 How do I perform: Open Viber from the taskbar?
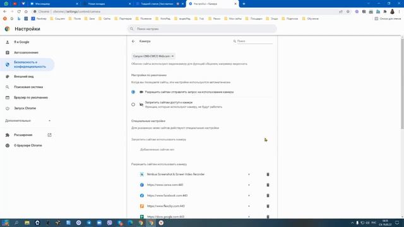(109, 223)
